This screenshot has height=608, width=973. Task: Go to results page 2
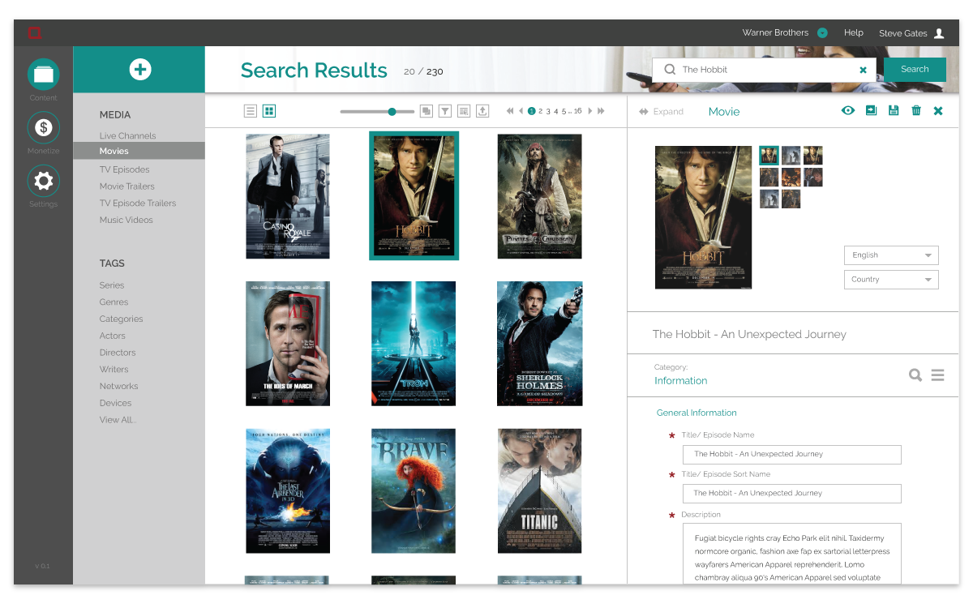click(541, 111)
